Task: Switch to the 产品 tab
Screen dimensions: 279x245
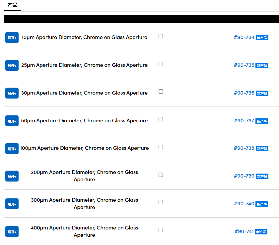Action: (x=13, y=5)
